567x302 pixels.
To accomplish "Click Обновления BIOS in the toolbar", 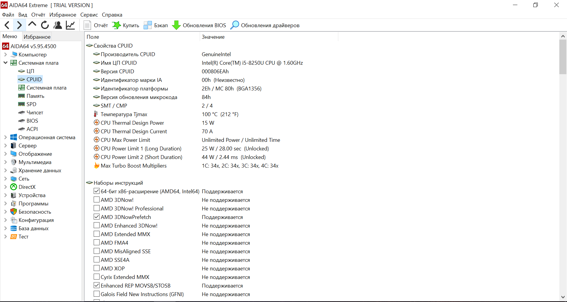I will 199,25.
